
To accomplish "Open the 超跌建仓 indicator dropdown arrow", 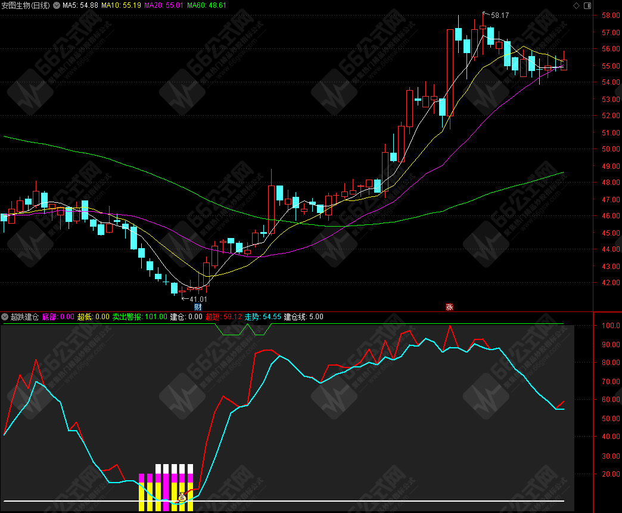I will (5, 317).
